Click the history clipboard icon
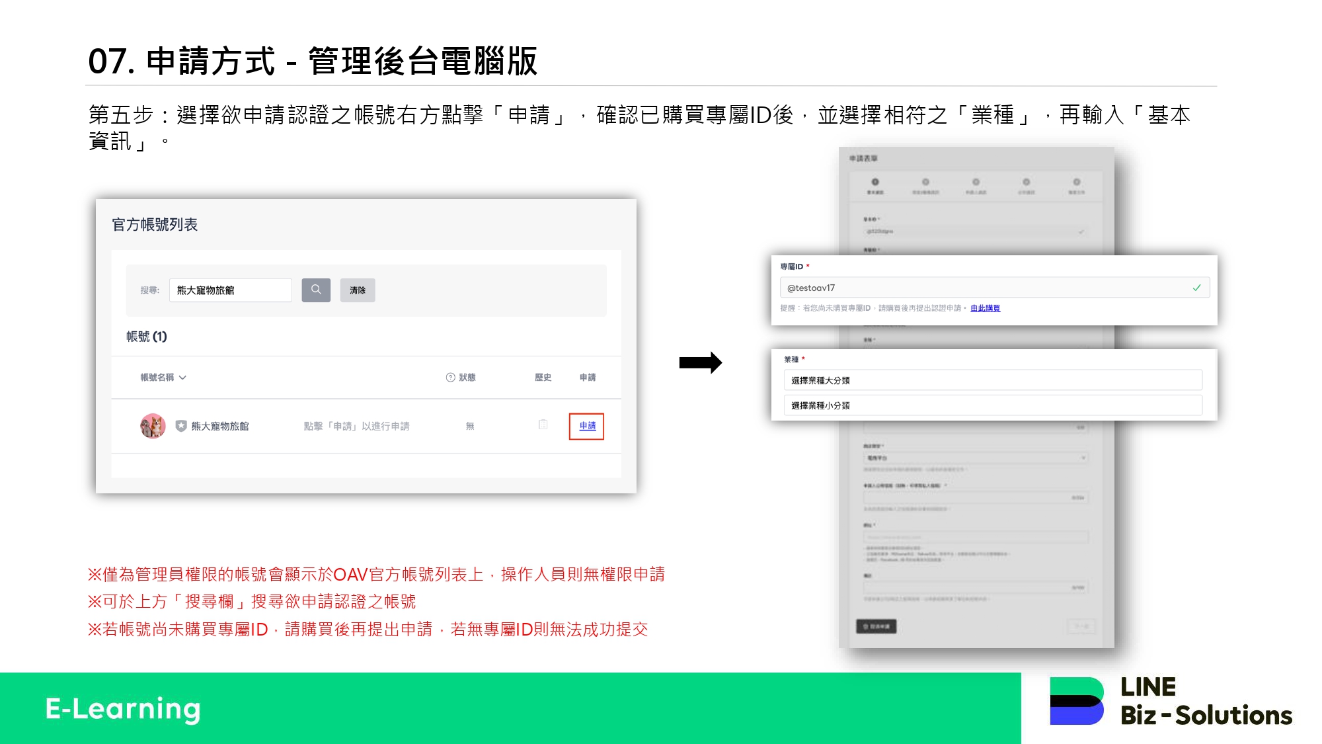This screenshot has width=1322, height=744. (x=543, y=425)
